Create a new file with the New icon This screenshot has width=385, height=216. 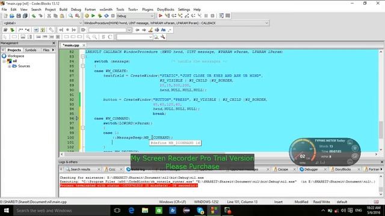[5, 16]
